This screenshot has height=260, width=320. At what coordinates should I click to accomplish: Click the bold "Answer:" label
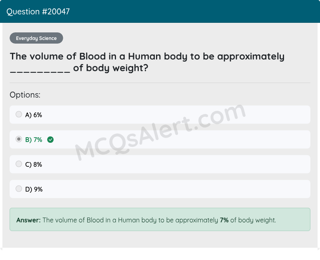(x=28, y=220)
